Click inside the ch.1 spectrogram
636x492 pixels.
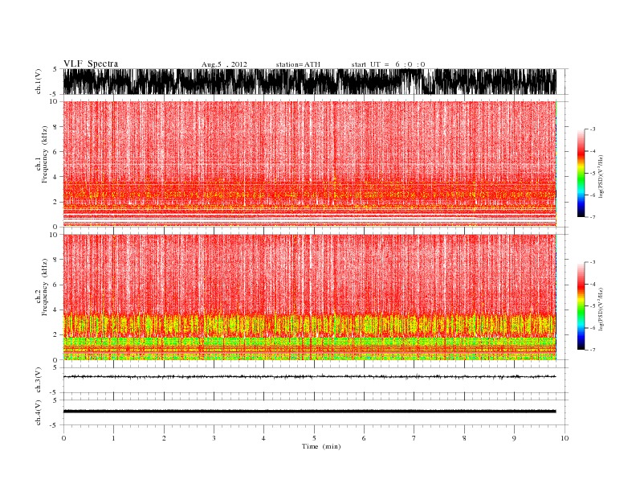pos(309,164)
